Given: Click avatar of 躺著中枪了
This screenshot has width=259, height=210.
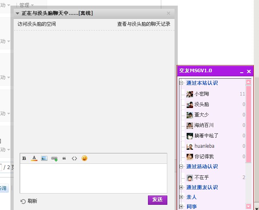Looking at the screenshot, I should click(x=190, y=136).
